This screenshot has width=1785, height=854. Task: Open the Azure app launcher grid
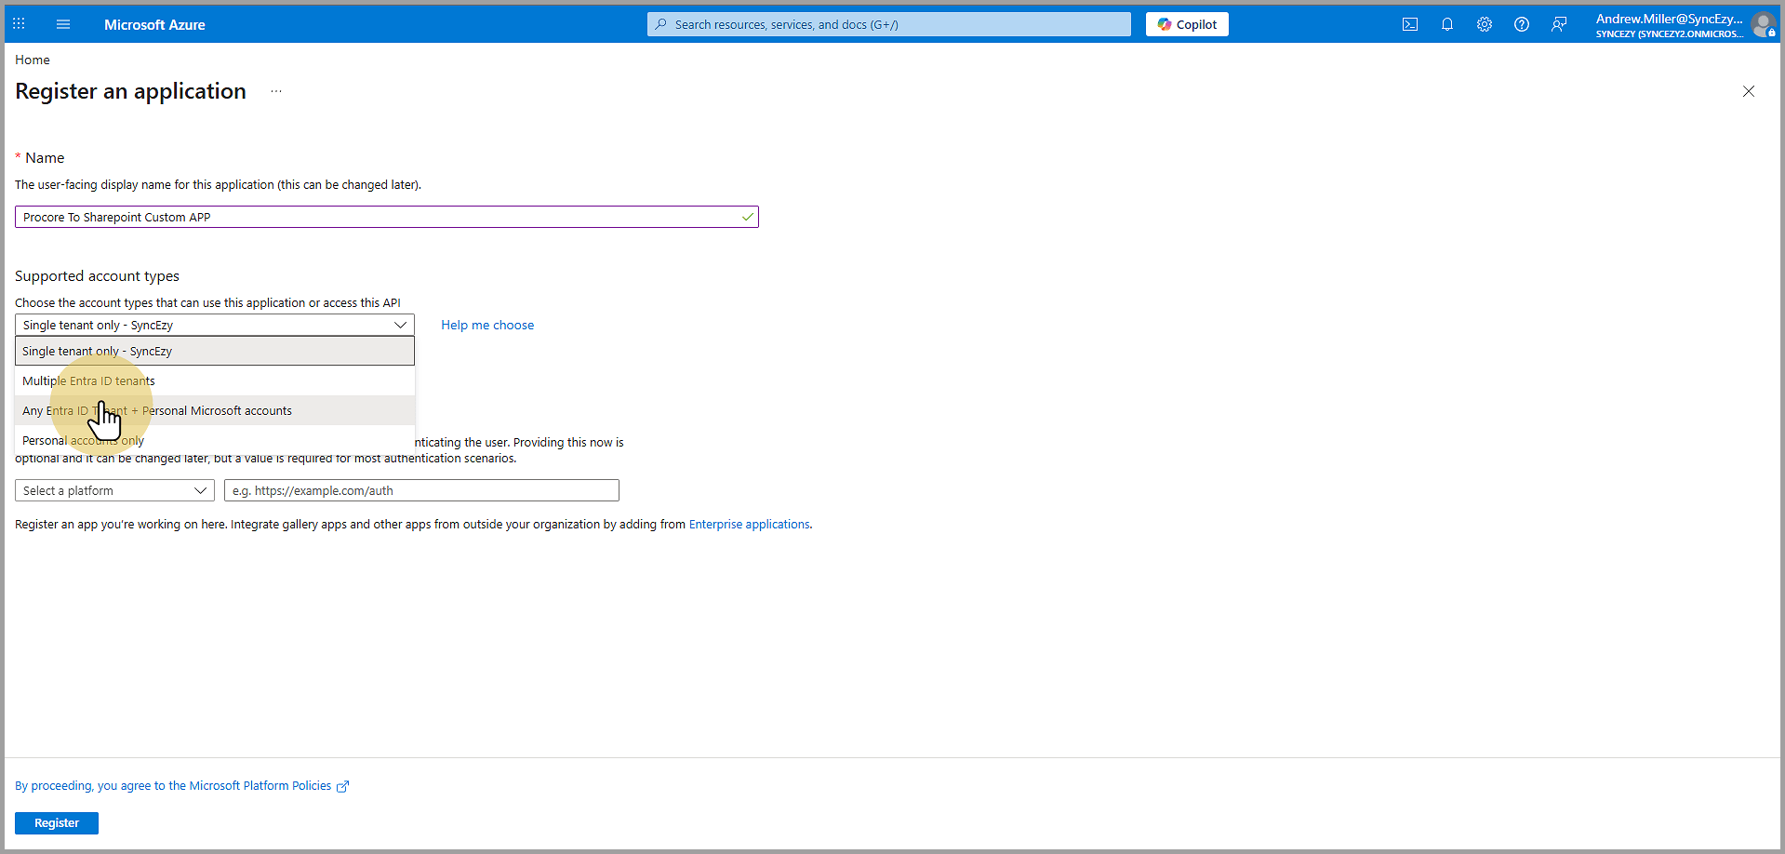[x=19, y=24]
